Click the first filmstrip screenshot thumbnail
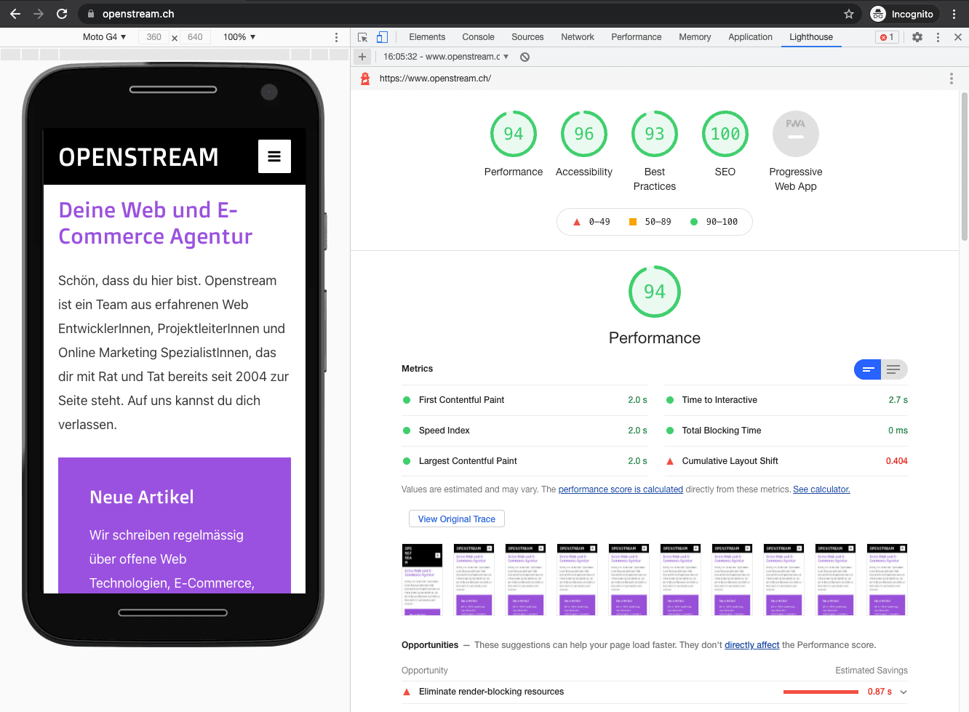 pos(422,580)
